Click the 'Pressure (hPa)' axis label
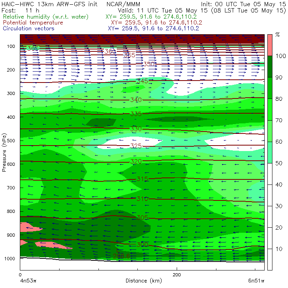The width and height of the screenshot is (288, 288). (x=4, y=153)
